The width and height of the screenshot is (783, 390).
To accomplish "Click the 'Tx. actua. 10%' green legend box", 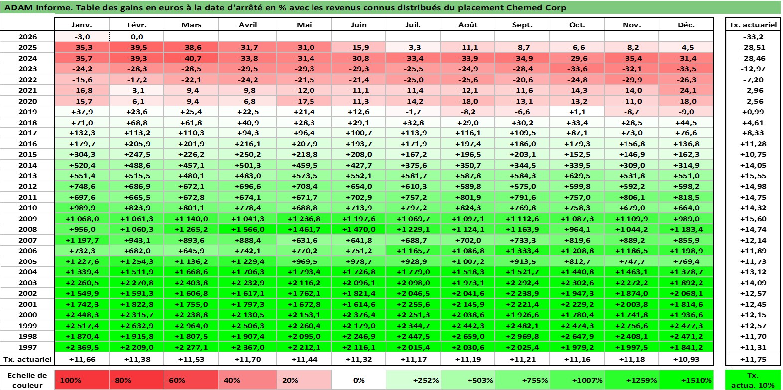I will pos(753,380).
